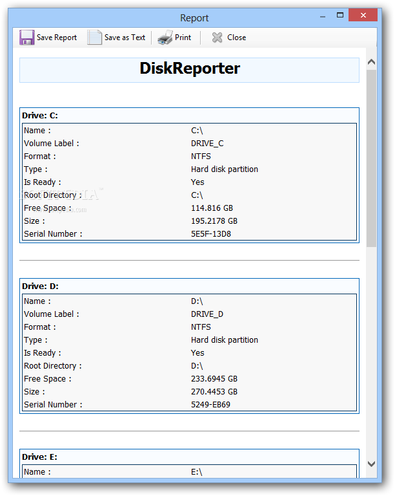Click the 'Drive: D:' section header
Screen dimensions: 395x496
[x=41, y=286]
